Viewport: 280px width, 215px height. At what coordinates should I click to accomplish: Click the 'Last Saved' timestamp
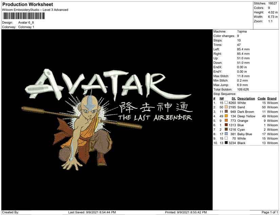pos(92,212)
